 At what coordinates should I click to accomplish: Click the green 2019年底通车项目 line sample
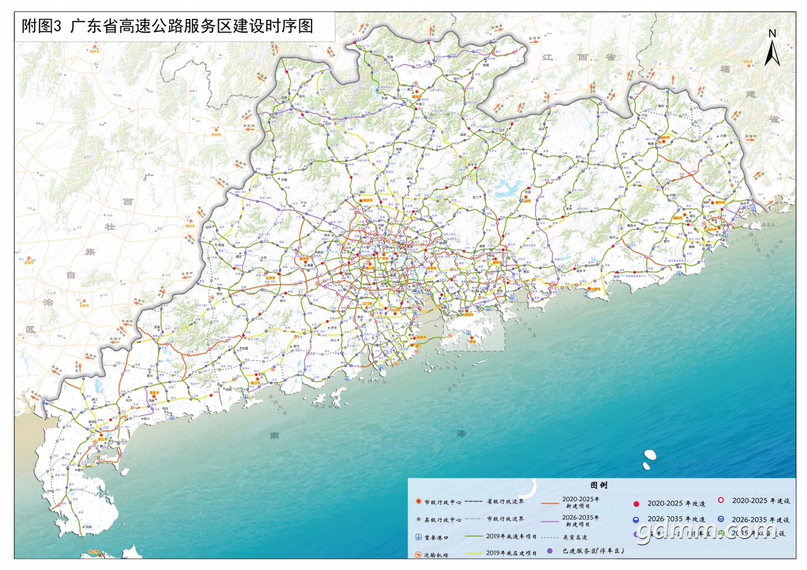point(473,537)
